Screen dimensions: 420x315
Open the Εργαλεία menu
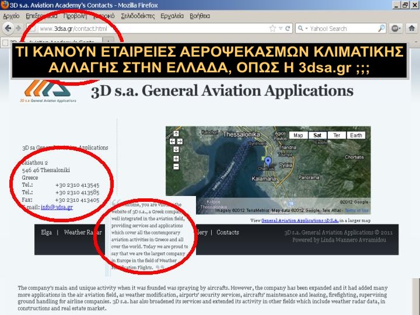[x=172, y=16]
